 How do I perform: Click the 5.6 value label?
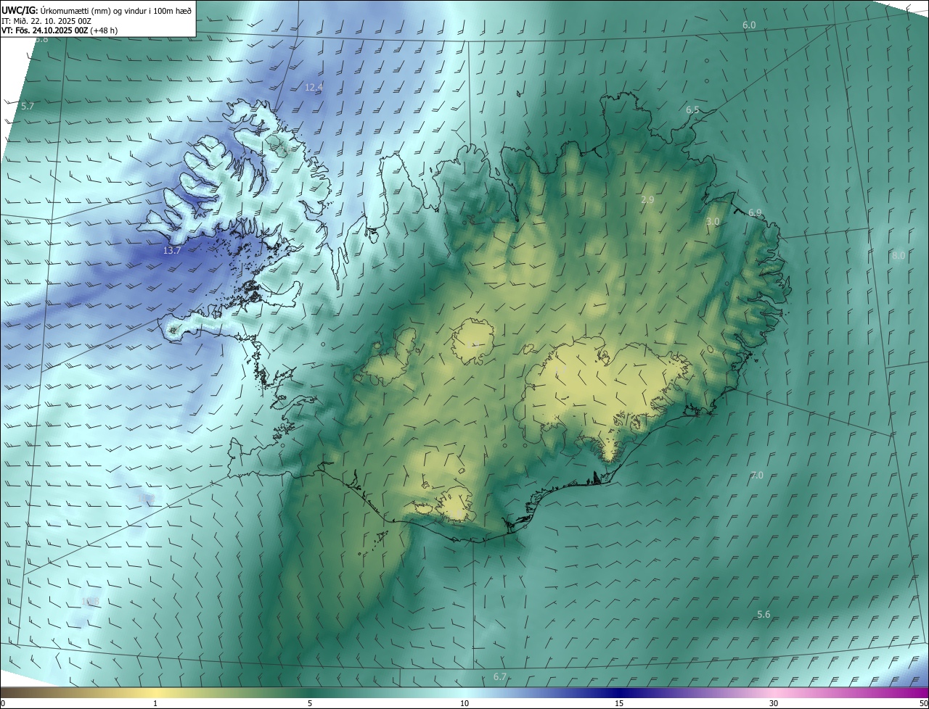point(764,614)
